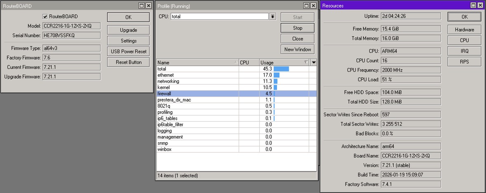
Task: Open the RPS settings button
Action: (464, 62)
